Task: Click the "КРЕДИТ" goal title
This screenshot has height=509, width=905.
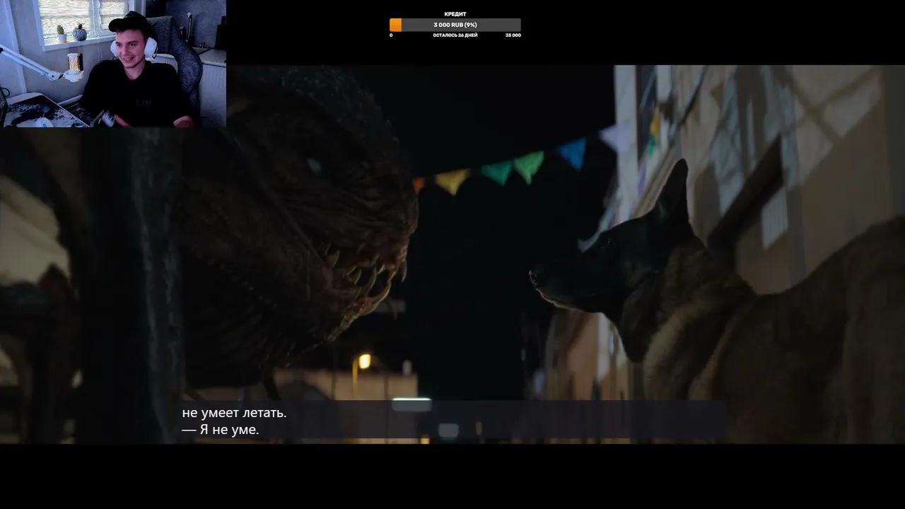Action: pyautogui.click(x=455, y=14)
